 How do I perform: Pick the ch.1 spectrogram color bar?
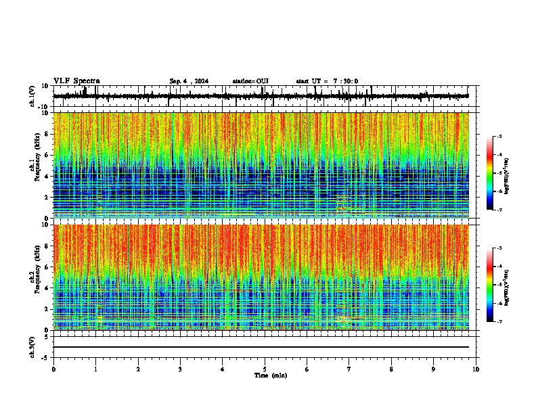click(490, 173)
